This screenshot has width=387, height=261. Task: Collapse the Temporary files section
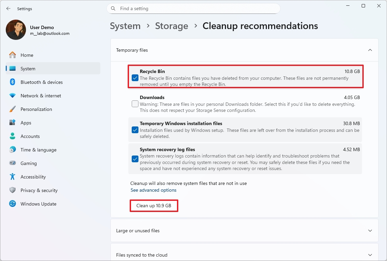tap(370, 50)
